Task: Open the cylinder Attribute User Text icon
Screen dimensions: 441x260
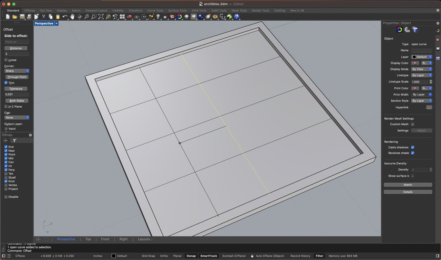Action: pyautogui.click(x=415, y=30)
